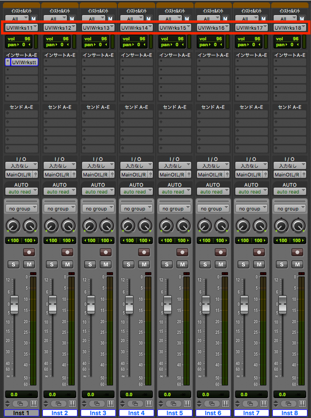
Task: Click the M button beside All on Inst 8
Action: point(302,19)
